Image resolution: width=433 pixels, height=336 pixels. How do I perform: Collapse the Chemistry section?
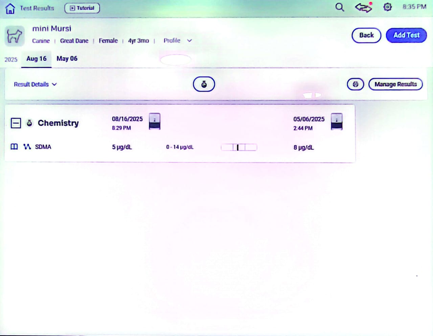coord(16,123)
